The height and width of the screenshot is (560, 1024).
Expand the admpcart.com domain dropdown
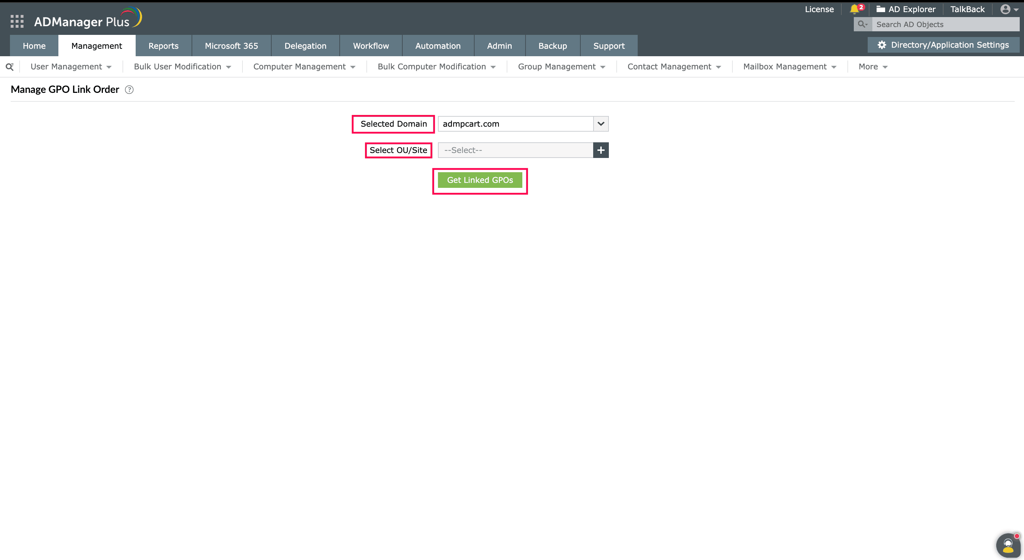point(600,123)
